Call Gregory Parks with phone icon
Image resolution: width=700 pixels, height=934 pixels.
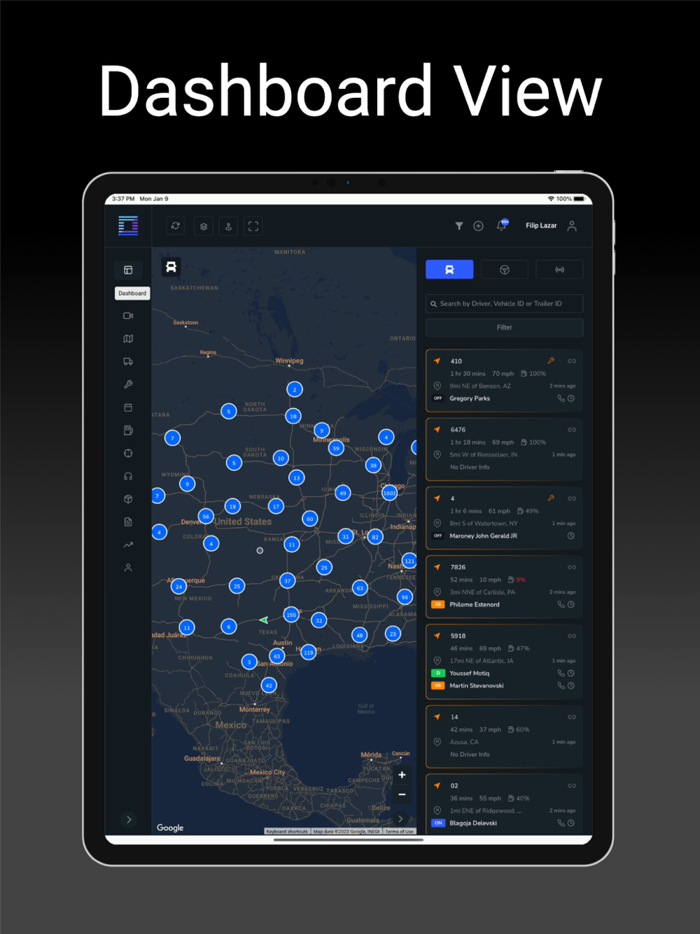561,398
